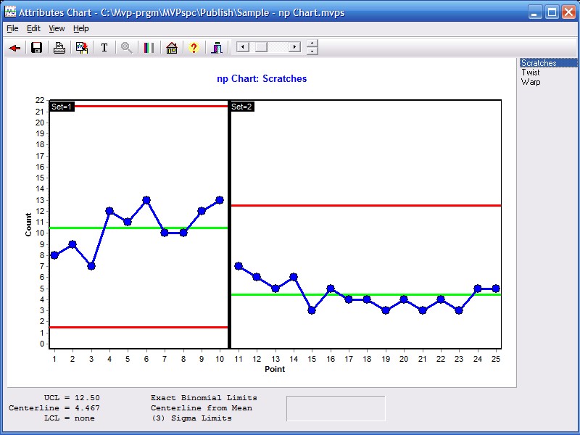This screenshot has height=435, width=580.
Task: Click the 'UCL = 12.50' text
Action: pyautogui.click(x=72, y=397)
